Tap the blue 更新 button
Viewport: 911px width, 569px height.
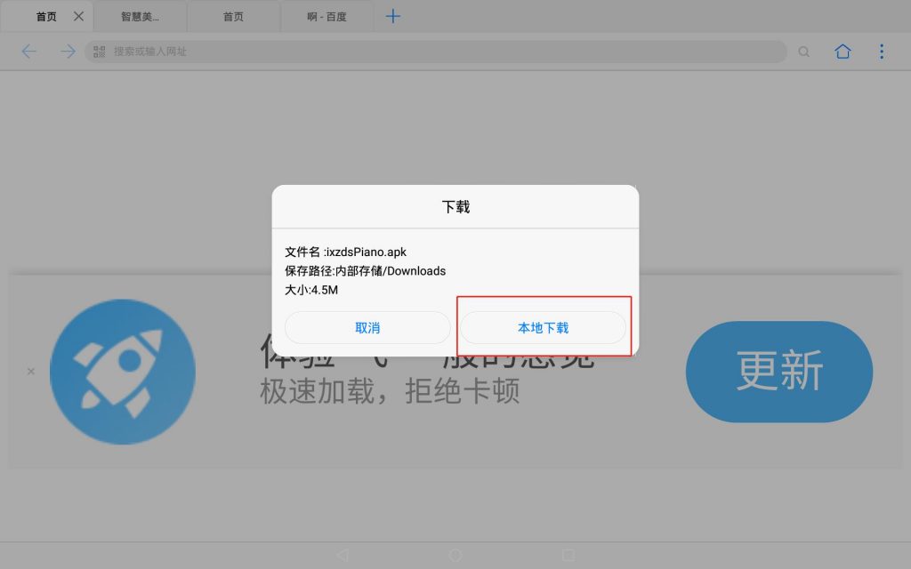click(779, 371)
